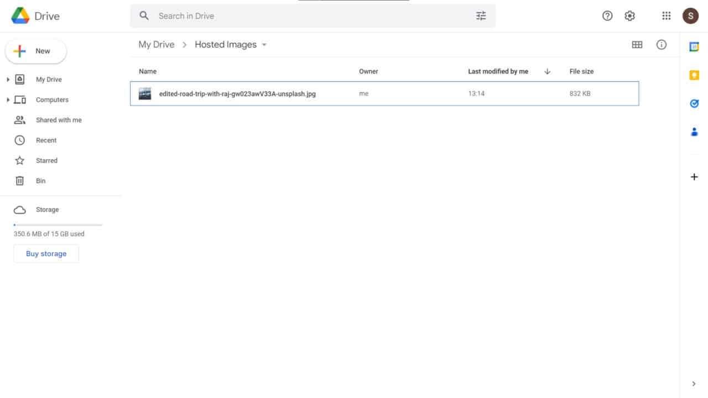Screen dimensions: 708x398
Task: Open search filter options in the search bar
Action: (481, 15)
